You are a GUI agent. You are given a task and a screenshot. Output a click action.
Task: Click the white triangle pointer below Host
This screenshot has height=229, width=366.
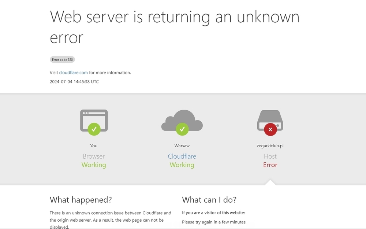pyautogui.click(x=270, y=182)
